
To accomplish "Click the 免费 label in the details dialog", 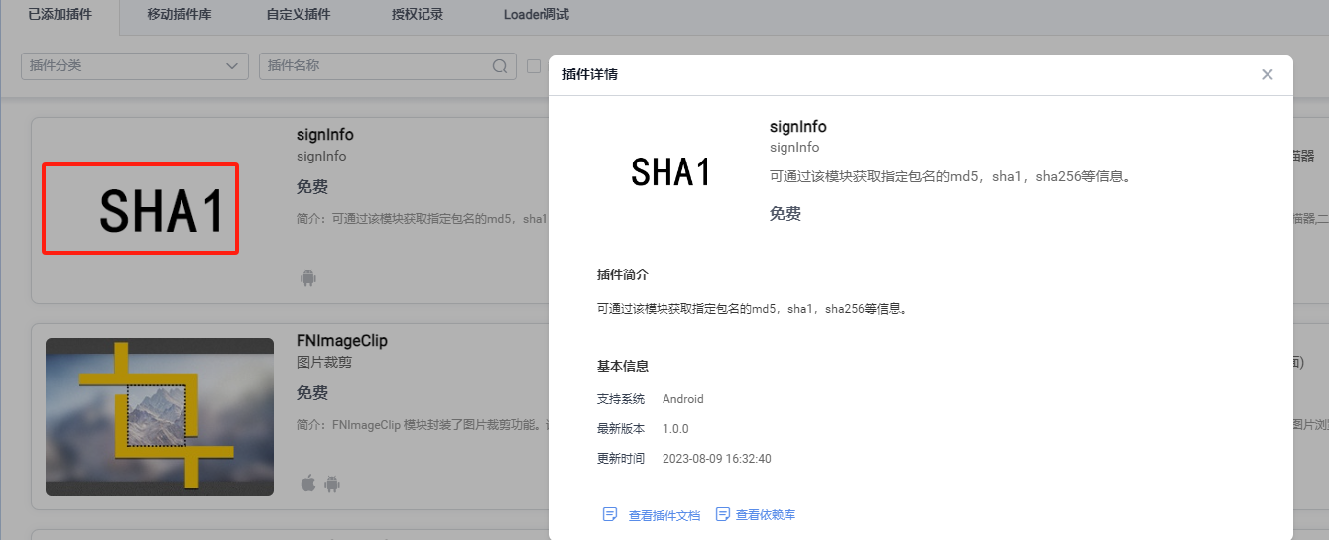I will (785, 213).
